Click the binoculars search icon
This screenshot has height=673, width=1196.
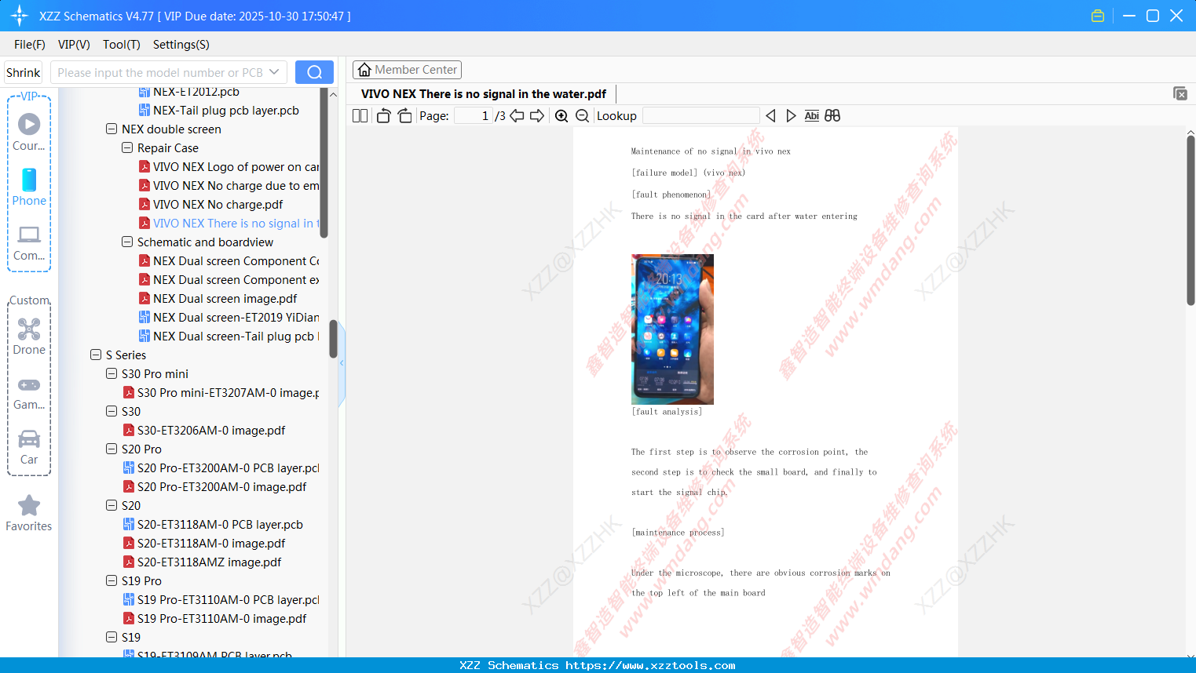coord(832,116)
